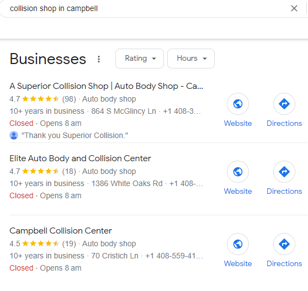Image resolution: width=308 pixels, height=291 pixels.
Task: Clear the search query with the X icon
Action: (294, 8)
